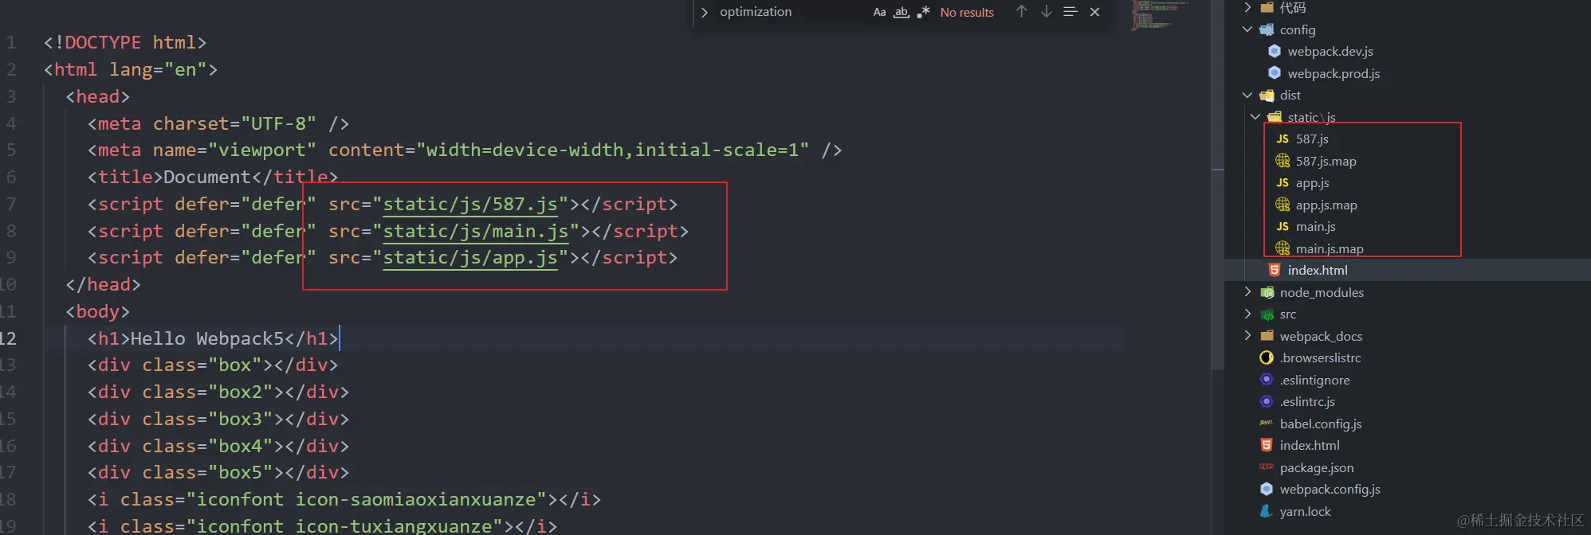Click the editor vertical scrollbar
This screenshot has width=1591, height=535.
tap(1217, 185)
